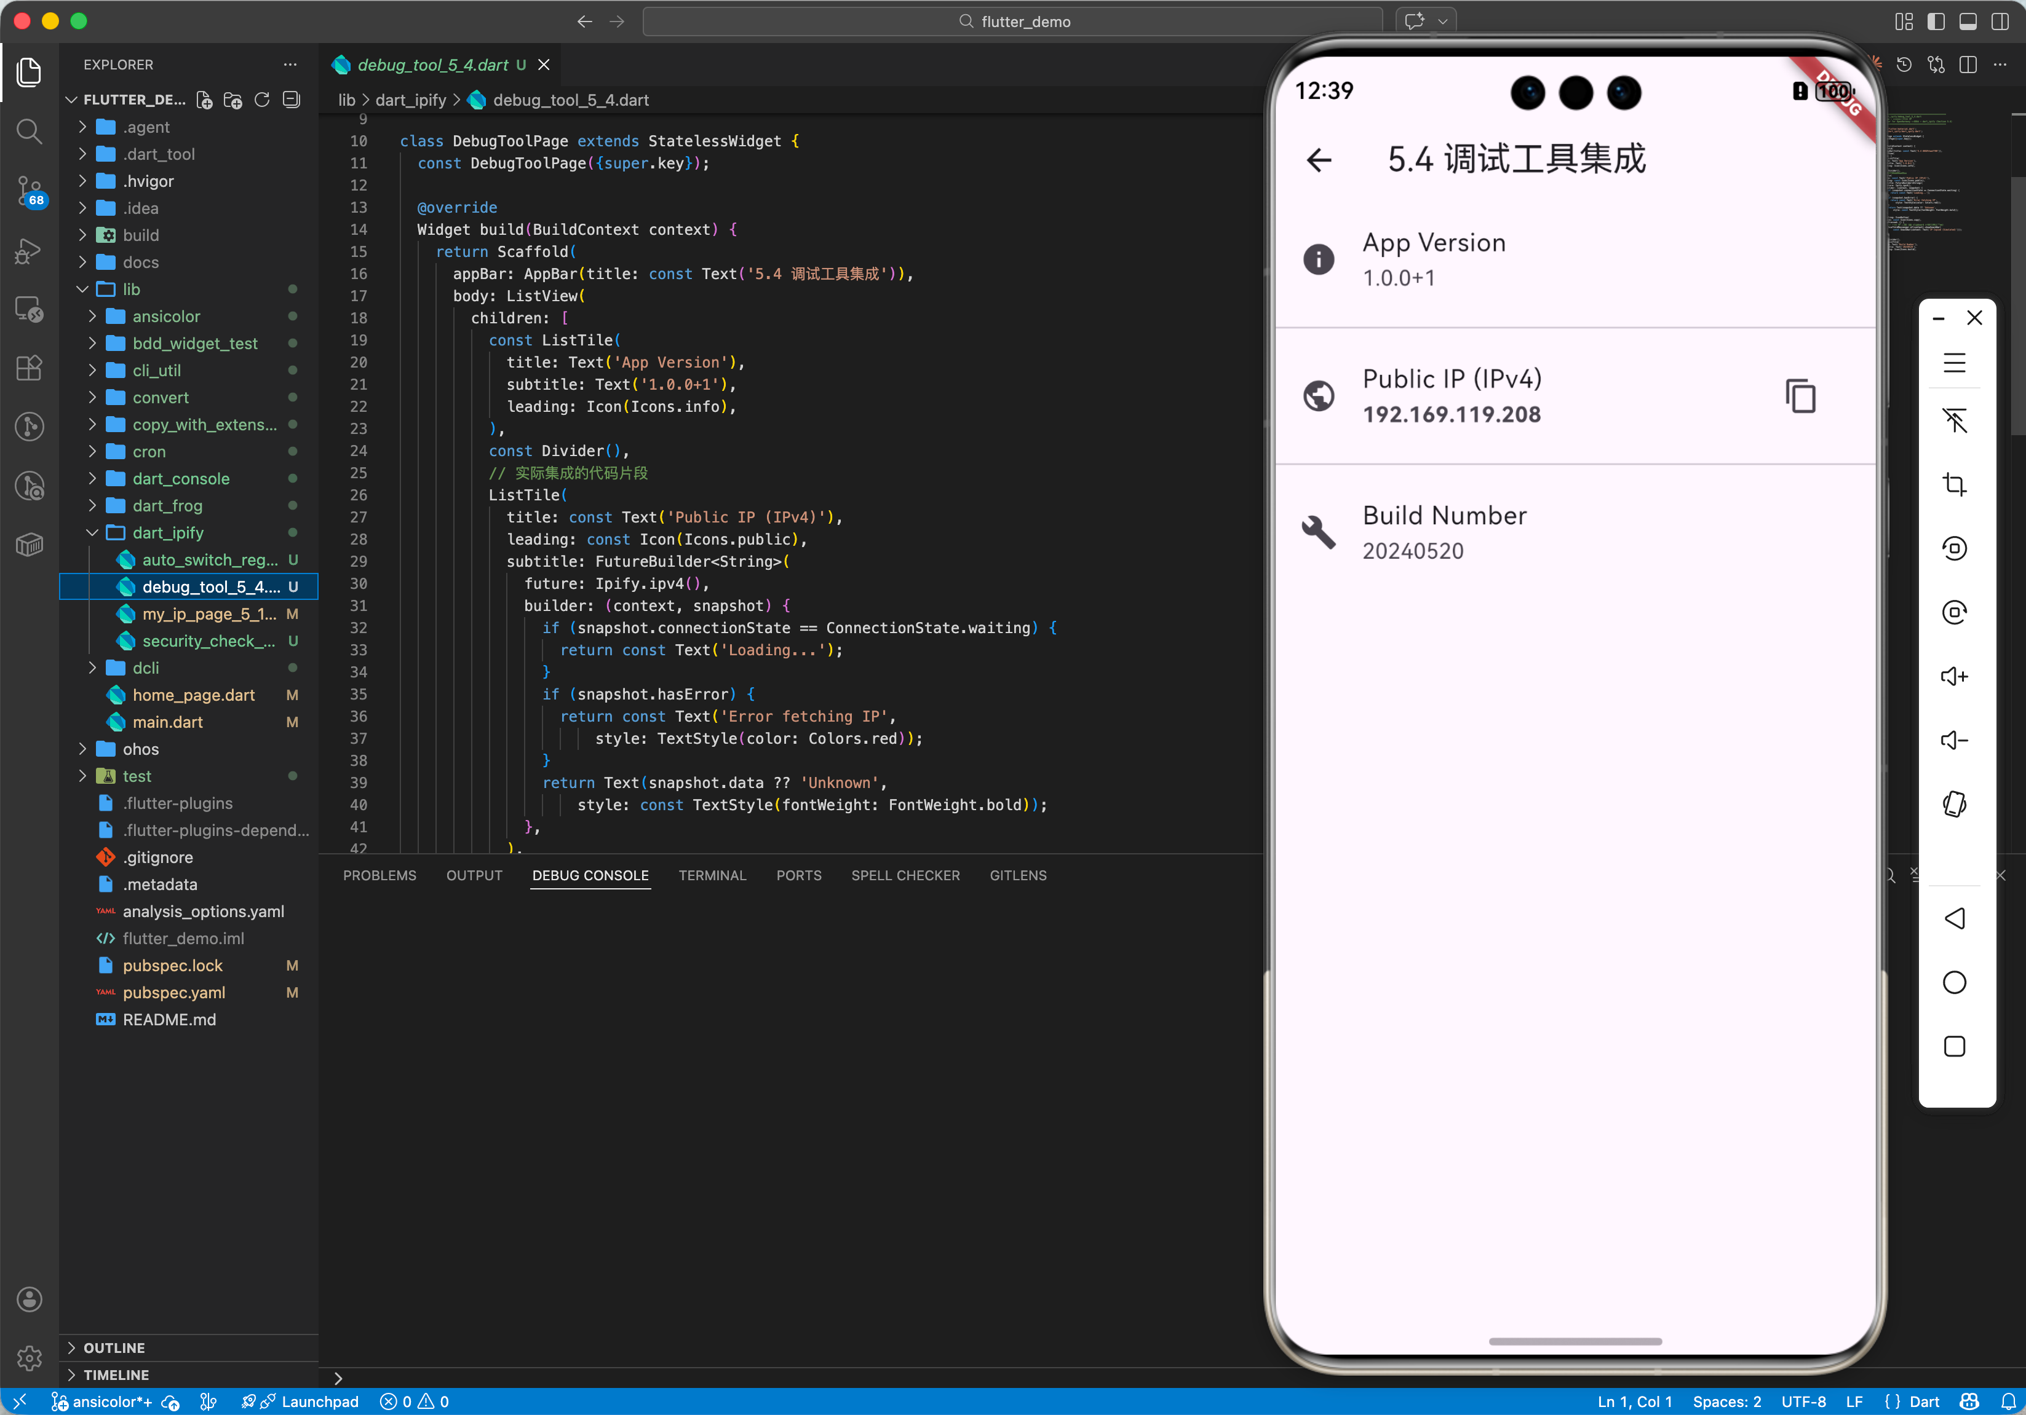The width and height of the screenshot is (2026, 1415).
Task: Open the Extensions view
Action: pos(29,368)
